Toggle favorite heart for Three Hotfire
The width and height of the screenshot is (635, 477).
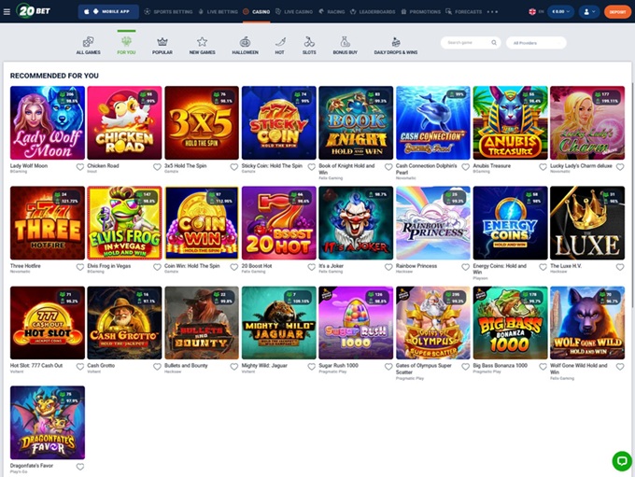80,268
